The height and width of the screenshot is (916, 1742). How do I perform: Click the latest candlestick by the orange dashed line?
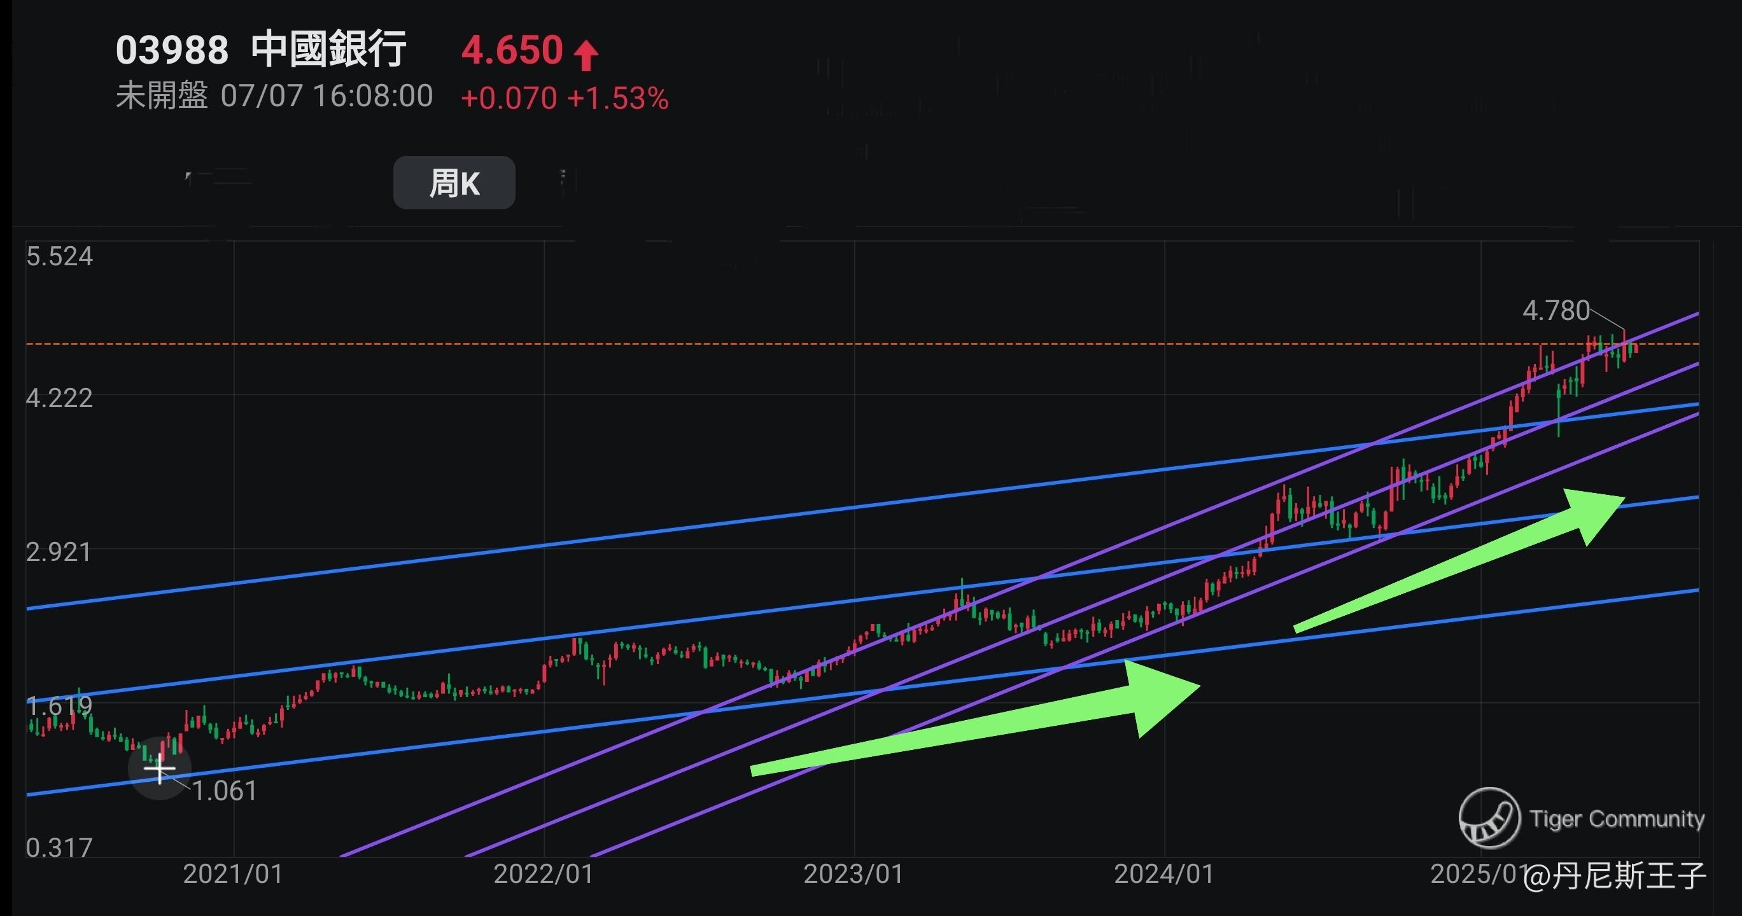pos(1635,349)
